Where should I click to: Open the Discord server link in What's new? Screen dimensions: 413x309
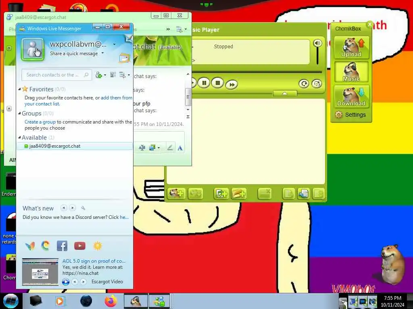coord(124,217)
